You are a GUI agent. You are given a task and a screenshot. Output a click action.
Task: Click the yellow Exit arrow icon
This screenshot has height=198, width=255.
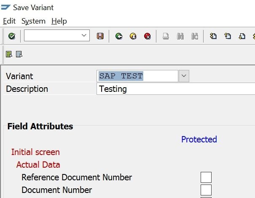[133, 36]
